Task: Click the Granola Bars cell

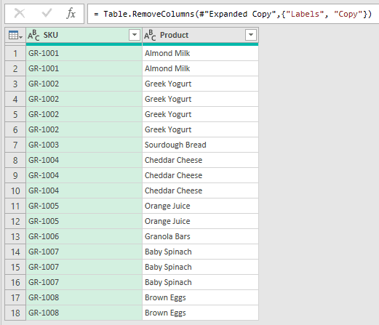Action: 200,236
